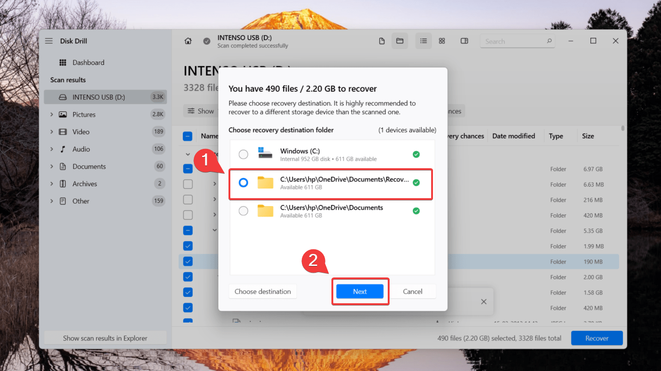Click Show scan results in Explorer
Image resolution: width=661 pixels, height=371 pixels.
click(105, 338)
